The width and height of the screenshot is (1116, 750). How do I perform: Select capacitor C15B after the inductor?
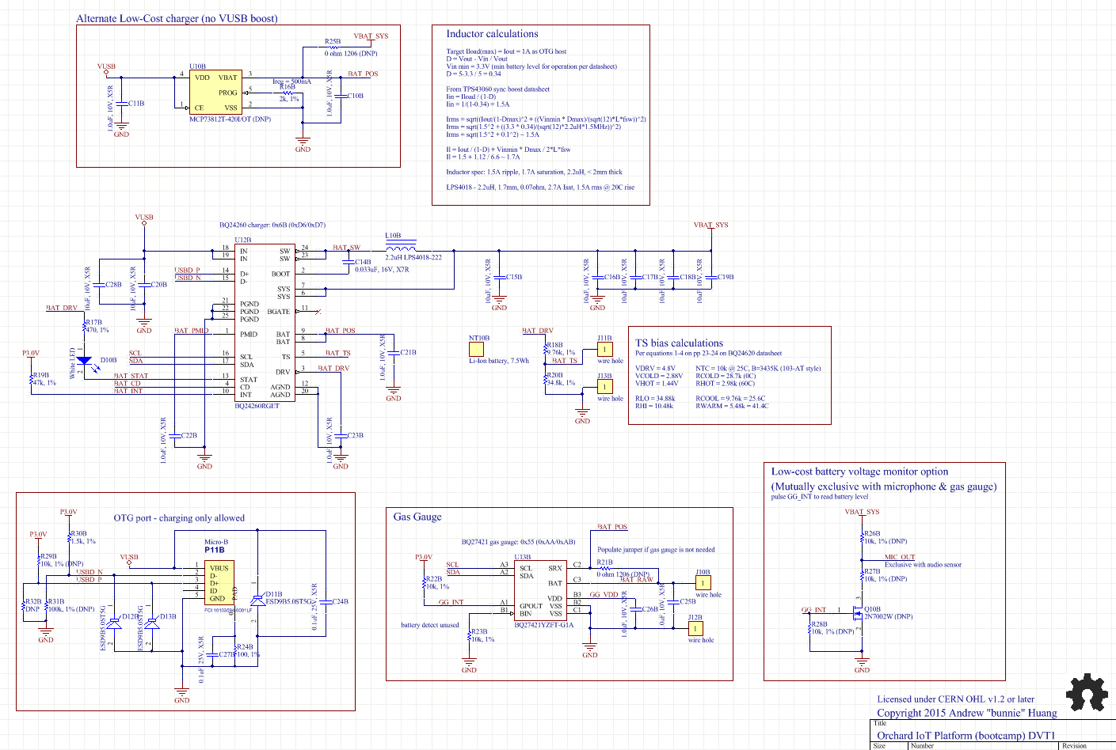(499, 277)
